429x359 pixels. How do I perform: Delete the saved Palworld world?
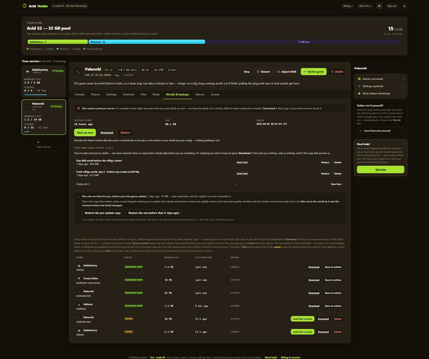click(338, 319)
